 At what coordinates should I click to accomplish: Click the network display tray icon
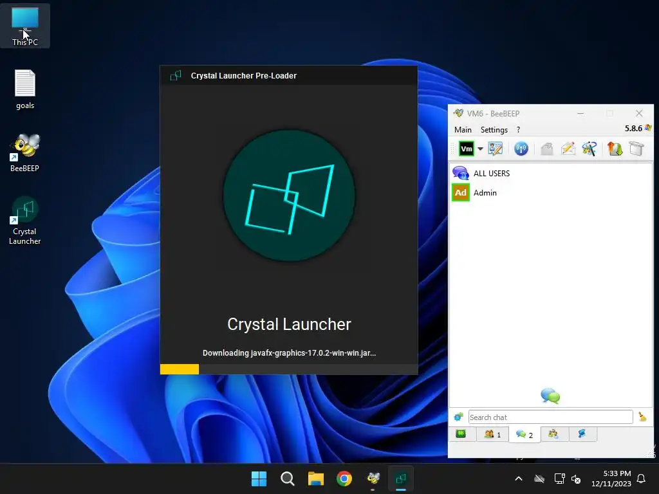(x=559, y=479)
